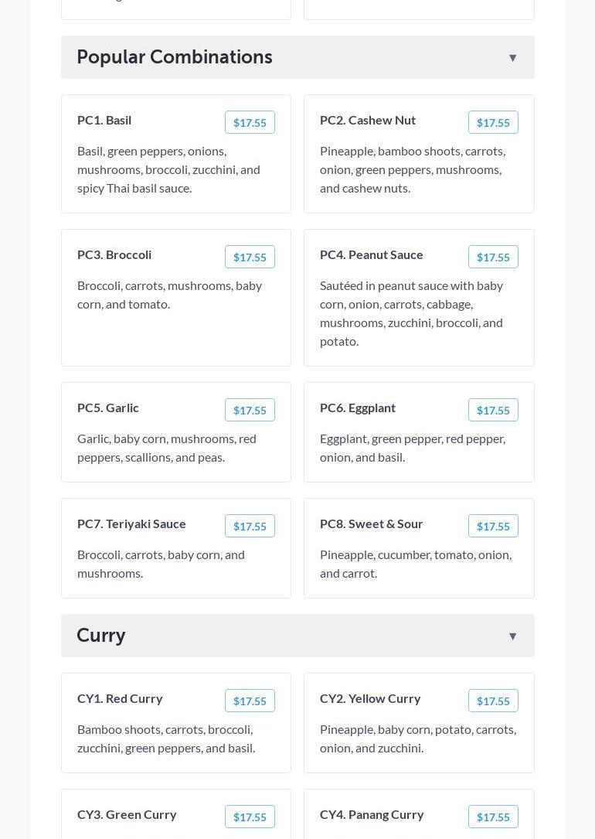
Task: Collapse the Curry section arrow
Action: (512, 636)
